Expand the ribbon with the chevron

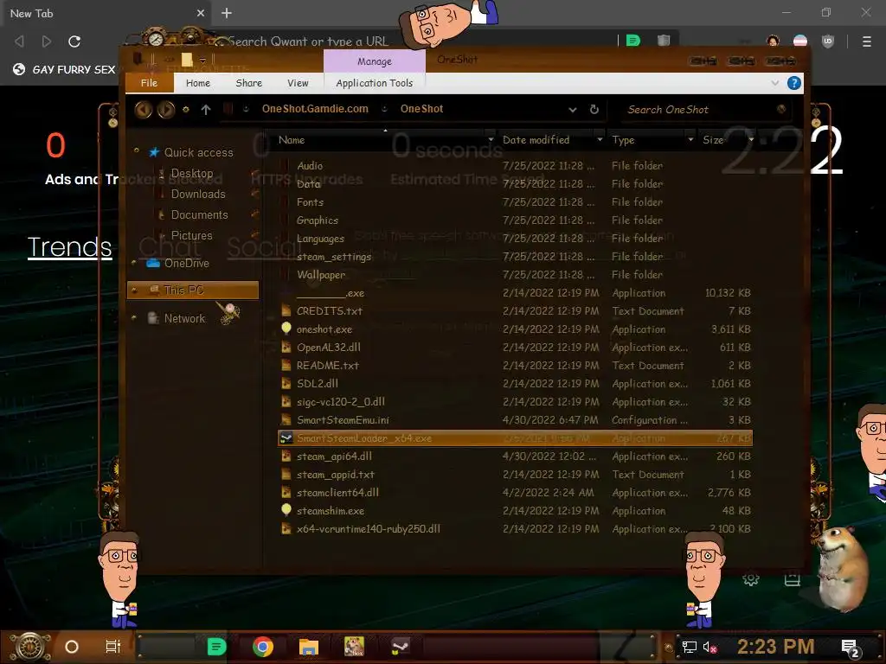(774, 83)
